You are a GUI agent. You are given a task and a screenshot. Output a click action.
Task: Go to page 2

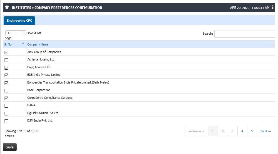223,131
